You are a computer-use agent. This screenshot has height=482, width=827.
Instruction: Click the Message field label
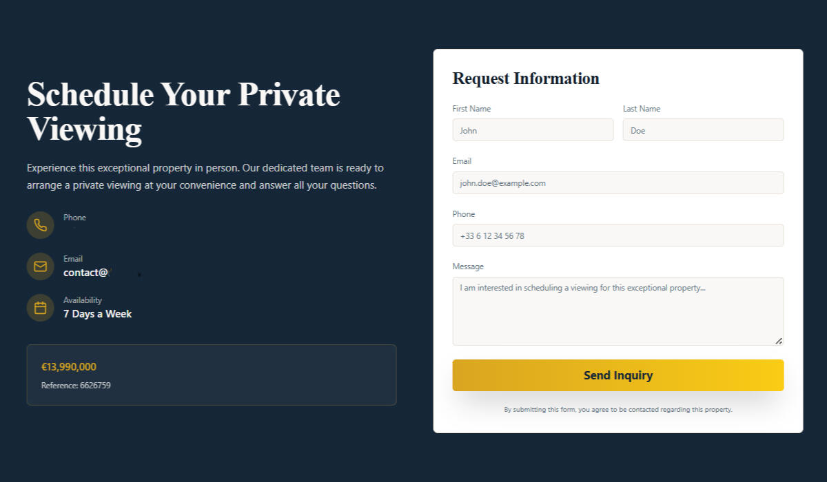[468, 266]
